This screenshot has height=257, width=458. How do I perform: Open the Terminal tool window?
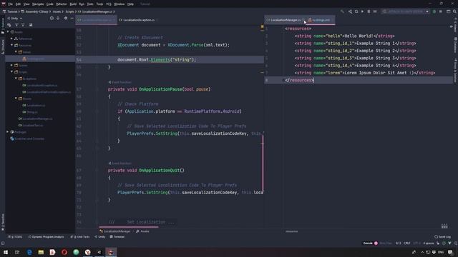point(117,237)
